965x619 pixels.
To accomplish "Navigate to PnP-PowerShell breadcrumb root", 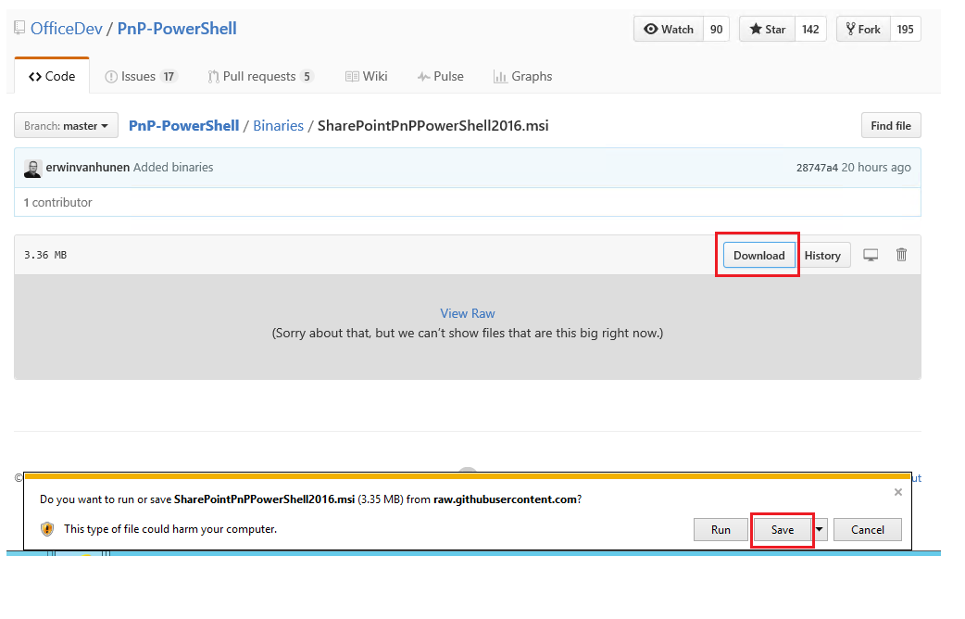I will coord(183,126).
